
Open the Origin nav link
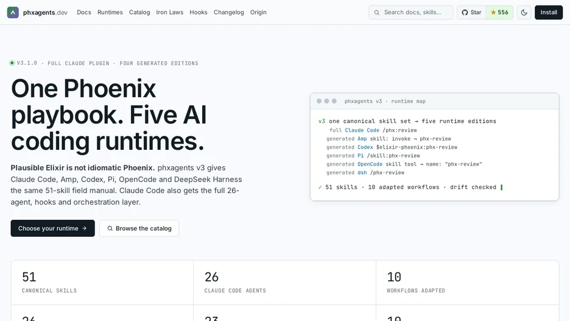point(258,12)
